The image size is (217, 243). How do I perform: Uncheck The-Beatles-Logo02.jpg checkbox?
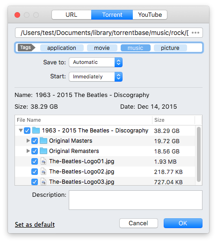pos(35,172)
